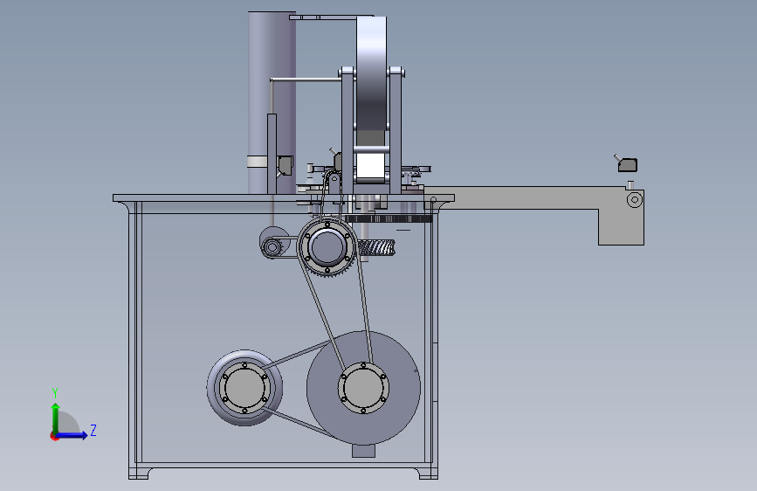The width and height of the screenshot is (757, 491).
Task: Select the upper belt pulley with bolt circle
Action: point(327,246)
